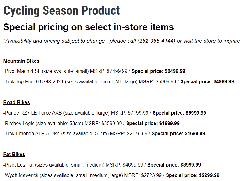Image resolution: width=249 pixels, height=181 pixels.
Task: Select the Fat Bikes section heading
Action: tap(14, 154)
